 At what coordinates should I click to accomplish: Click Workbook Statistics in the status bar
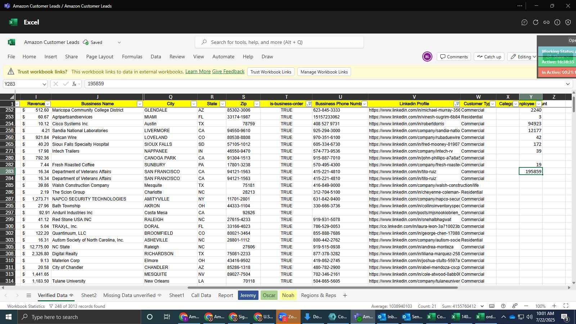pyautogui.click(x=26, y=306)
